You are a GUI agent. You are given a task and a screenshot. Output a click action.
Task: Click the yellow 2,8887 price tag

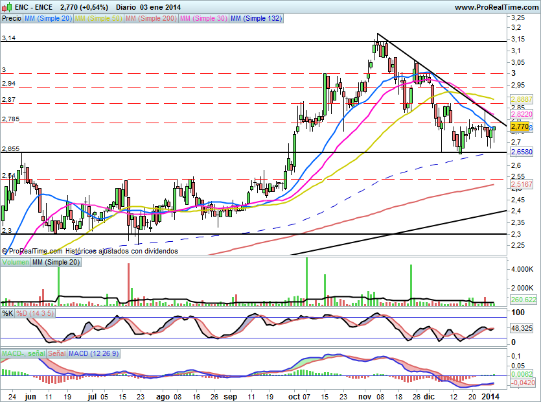coord(521,100)
